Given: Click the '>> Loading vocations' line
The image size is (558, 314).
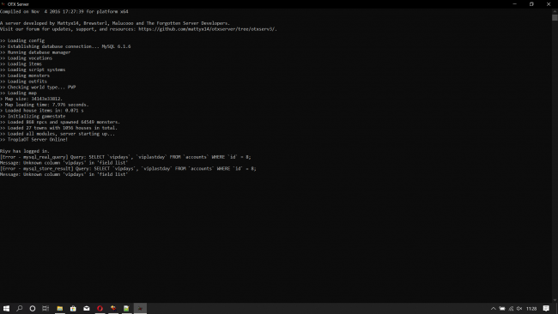Looking at the screenshot, I should [27, 58].
